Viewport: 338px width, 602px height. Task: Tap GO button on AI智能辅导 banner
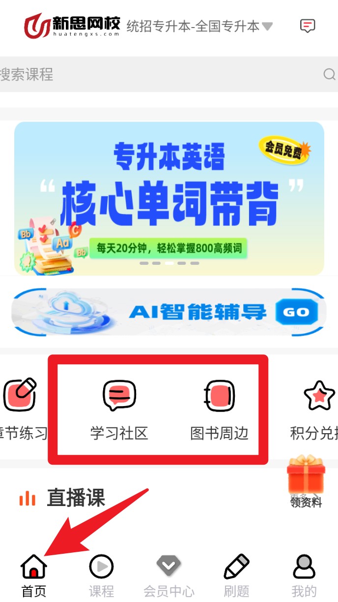(297, 312)
